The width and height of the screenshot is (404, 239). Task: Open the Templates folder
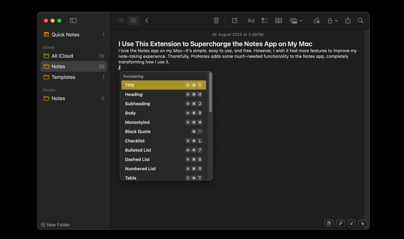tap(74, 77)
